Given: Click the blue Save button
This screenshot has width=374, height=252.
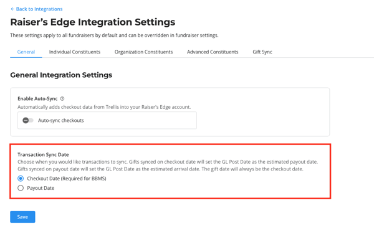Looking at the screenshot, I should pyautogui.click(x=22, y=217).
